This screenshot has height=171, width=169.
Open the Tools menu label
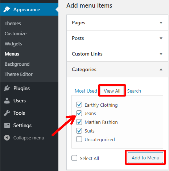click(x=19, y=113)
